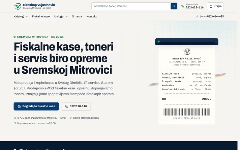Screen dimensions: 240x150
Task: Click the green status dot on printer
Action: [x=159, y=41]
